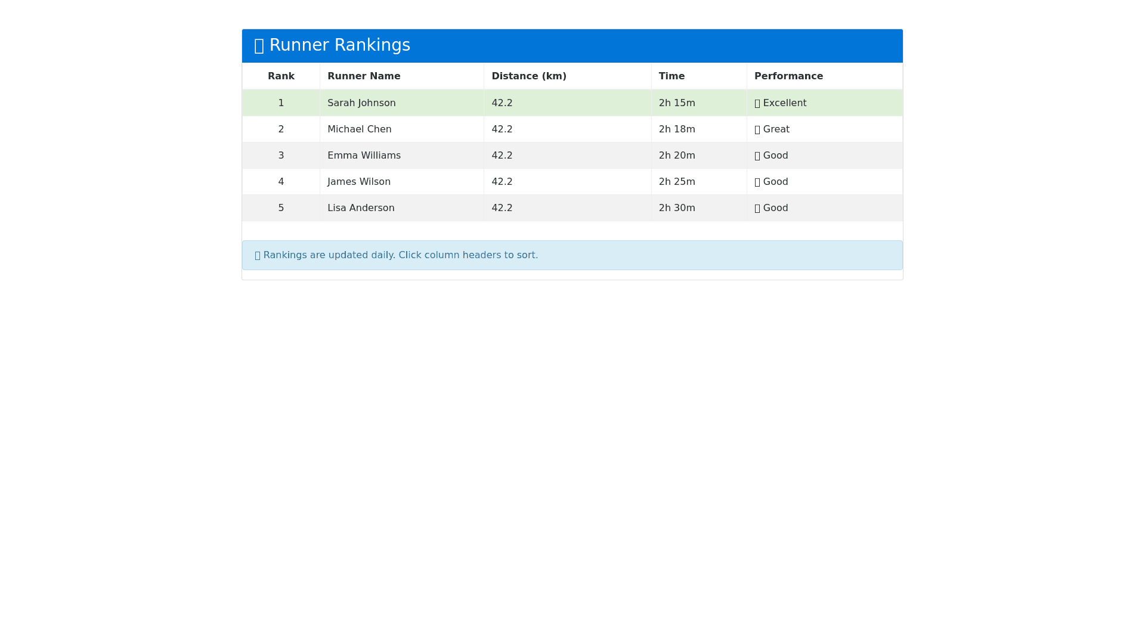Click the Good icon in James Wilson row

(757, 182)
